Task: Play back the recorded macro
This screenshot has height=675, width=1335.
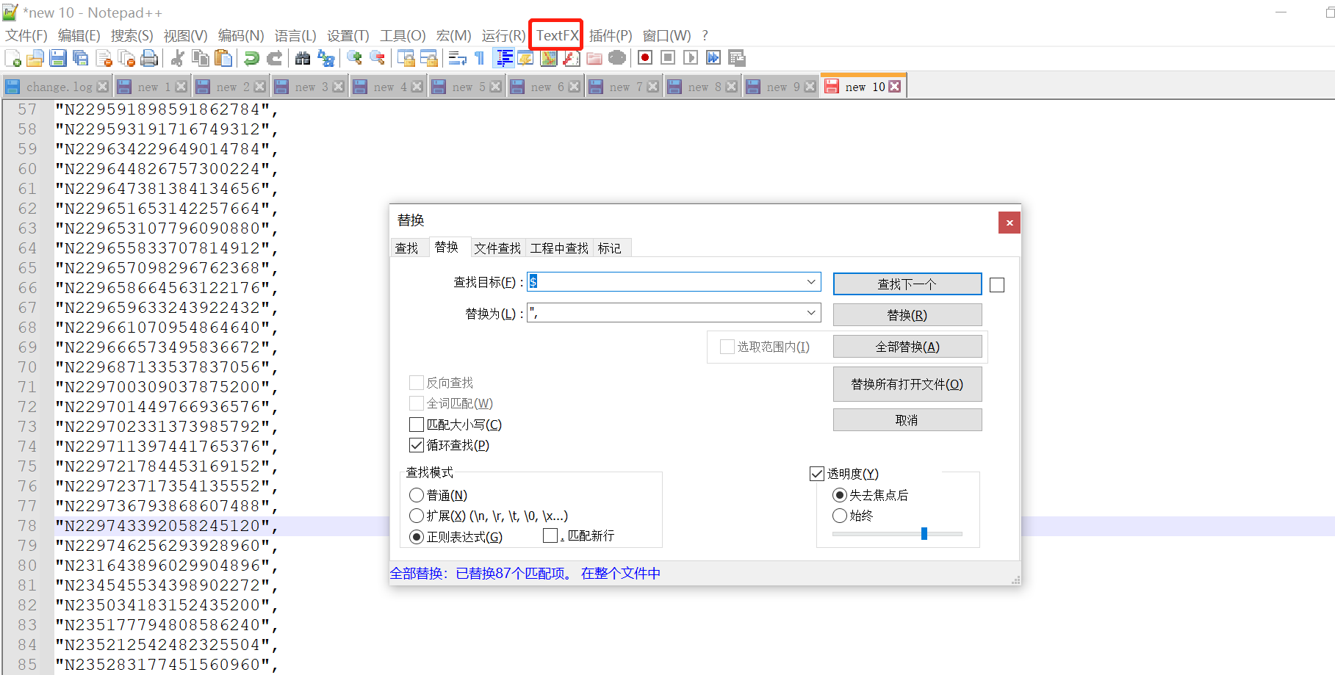Action: 691,58
